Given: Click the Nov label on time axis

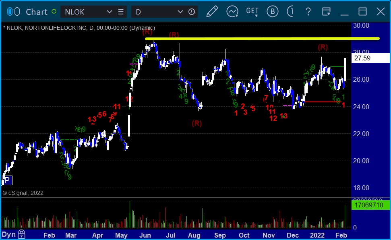Looking at the screenshot, I should [269, 235].
